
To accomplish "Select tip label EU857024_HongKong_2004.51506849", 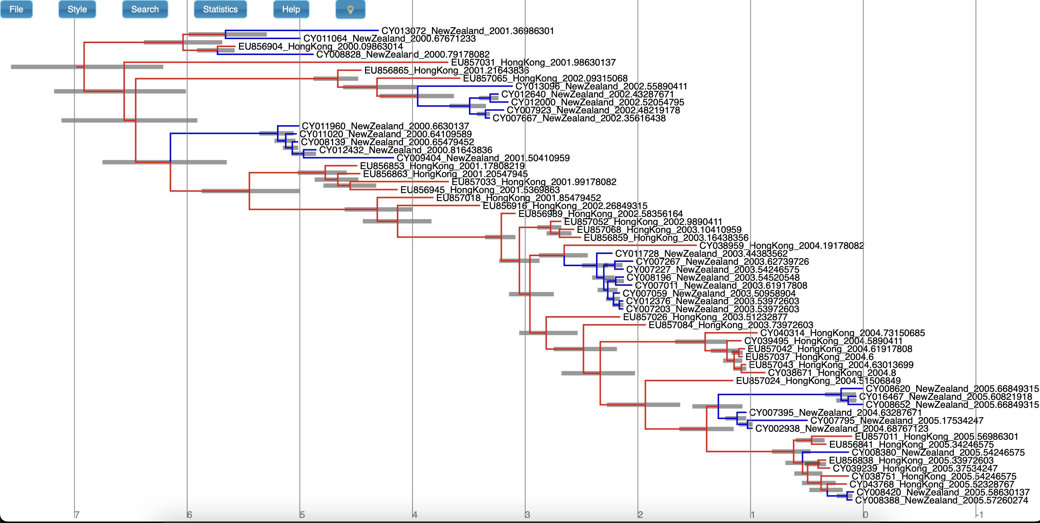I will (x=818, y=381).
